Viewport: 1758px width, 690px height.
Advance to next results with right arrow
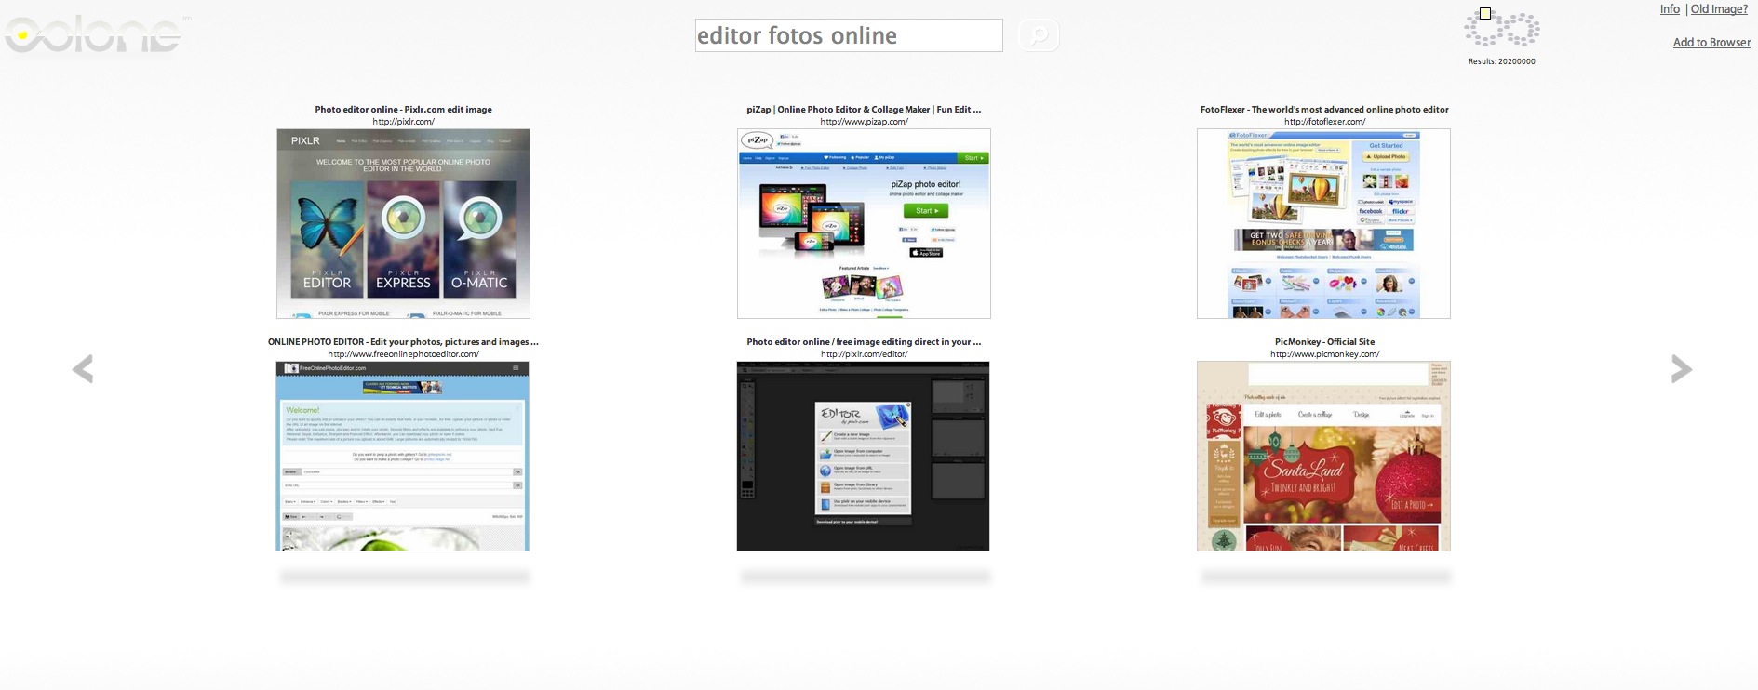click(x=1681, y=369)
